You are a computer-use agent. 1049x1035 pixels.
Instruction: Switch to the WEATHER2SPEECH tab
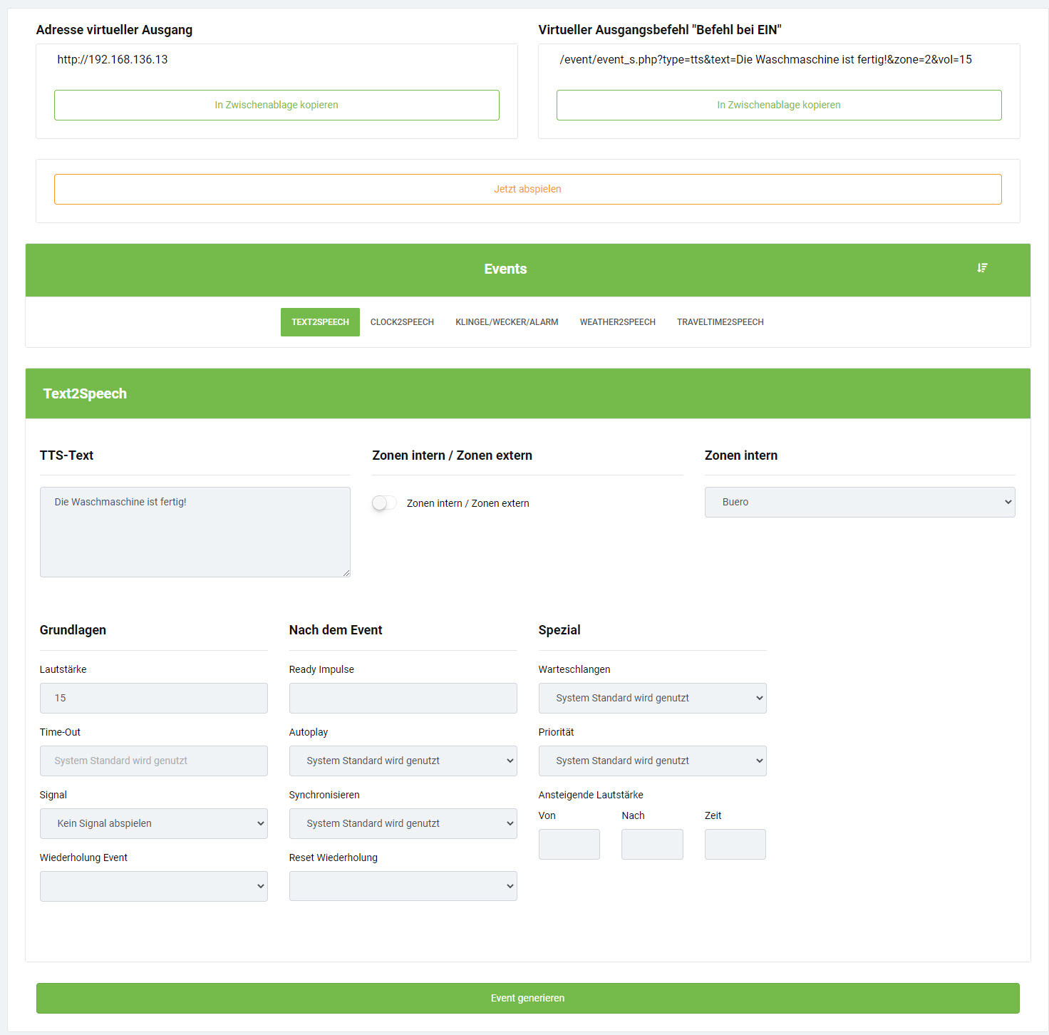coord(617,322)
